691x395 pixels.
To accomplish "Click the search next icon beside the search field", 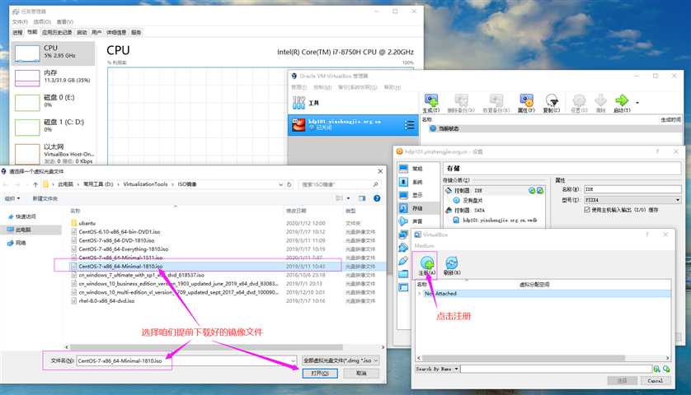I will 657,369.
